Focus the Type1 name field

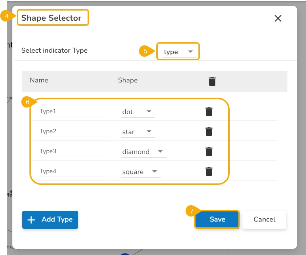73,112
